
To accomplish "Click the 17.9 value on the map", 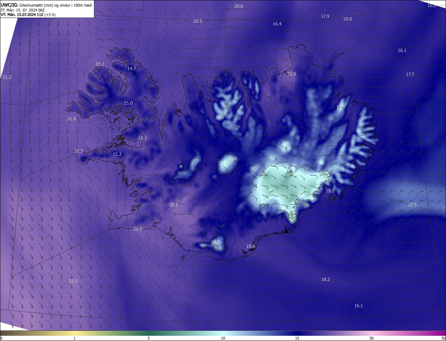I will [325, 16].
